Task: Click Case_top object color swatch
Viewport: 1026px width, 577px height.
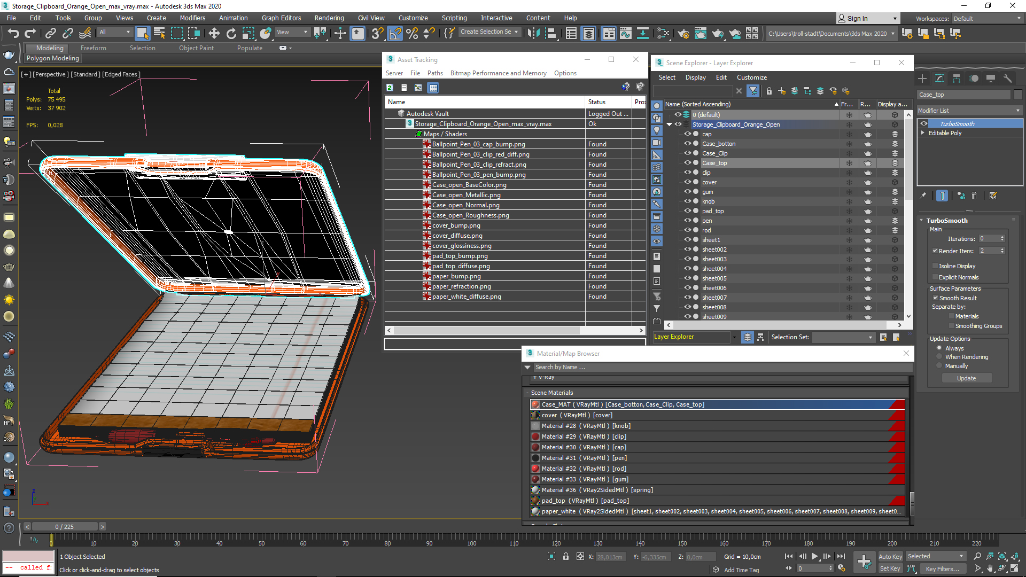Action: click(1018, 95)
